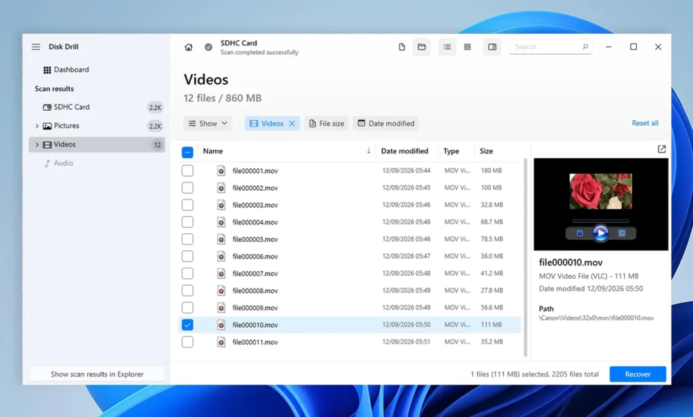Check the box for file000004.mov

coord(187,222)
